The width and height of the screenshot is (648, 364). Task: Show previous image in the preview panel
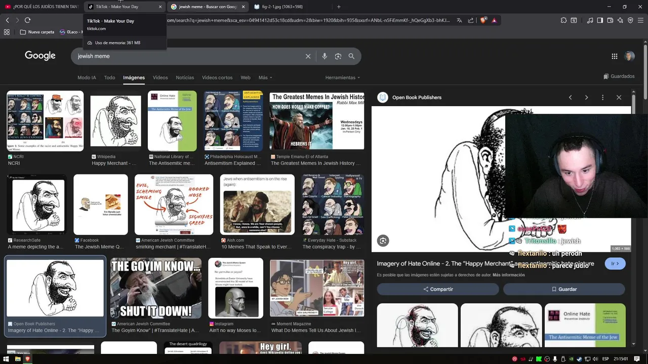[570, 97]
